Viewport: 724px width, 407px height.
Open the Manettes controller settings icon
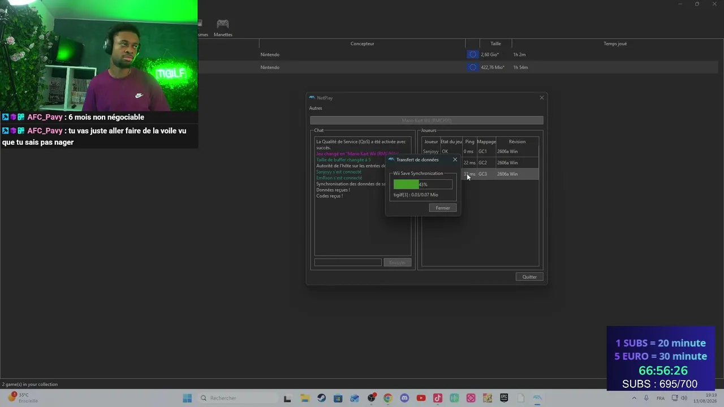[x=223, y=27]
